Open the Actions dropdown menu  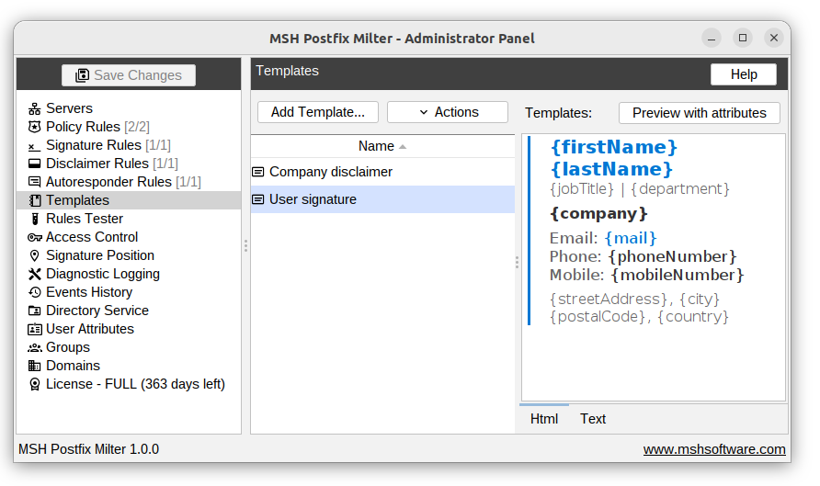(x=448, y=112)
